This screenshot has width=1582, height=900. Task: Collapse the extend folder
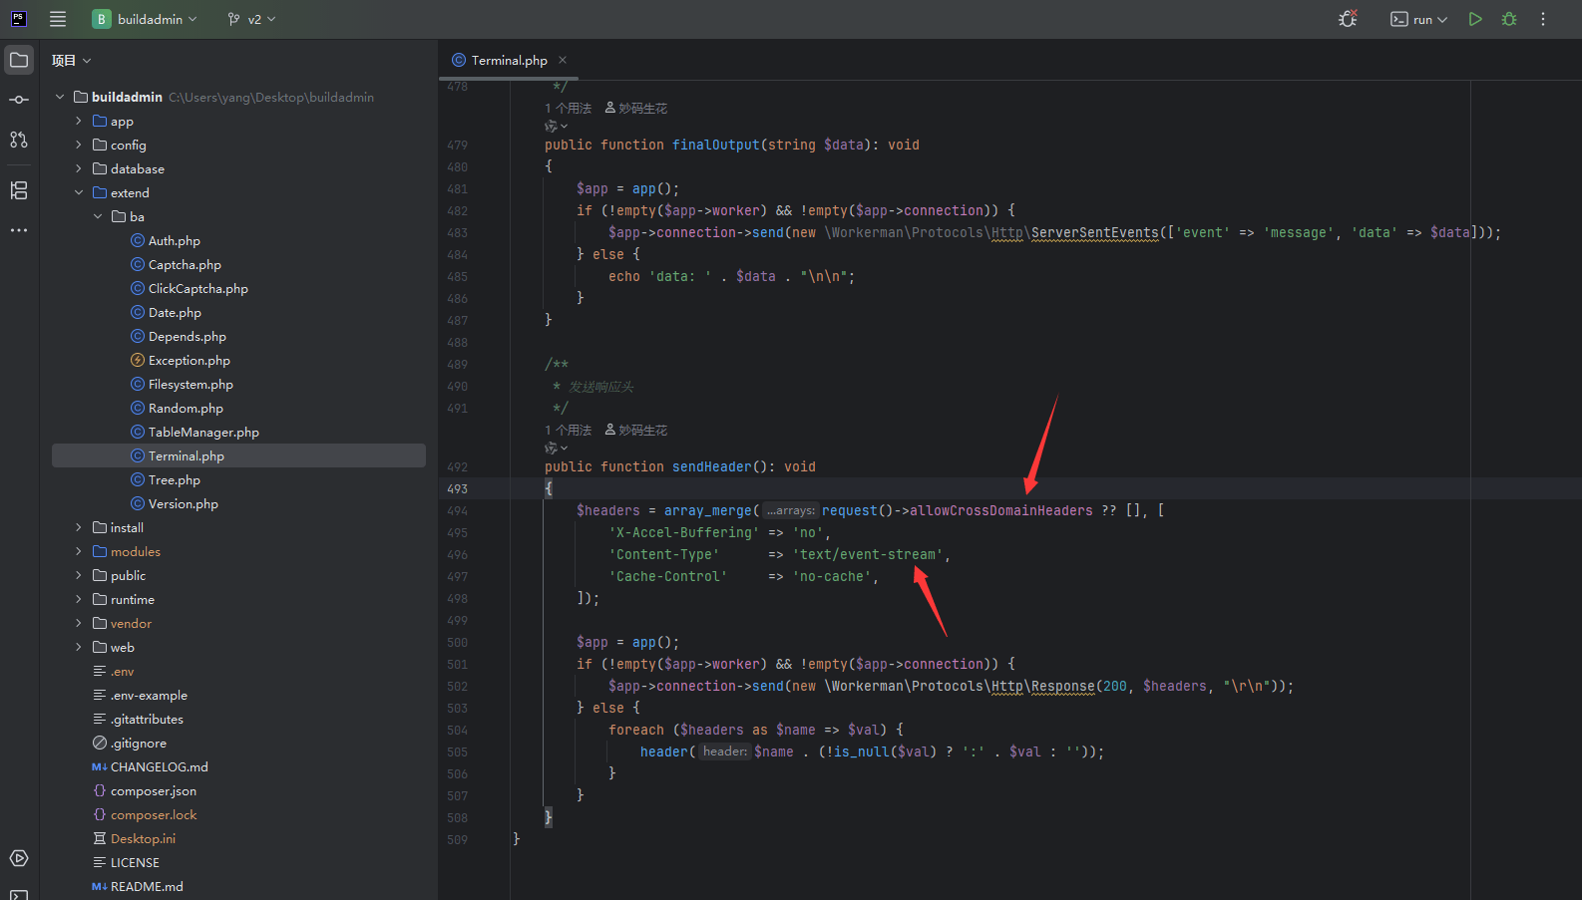pos(79,192)
